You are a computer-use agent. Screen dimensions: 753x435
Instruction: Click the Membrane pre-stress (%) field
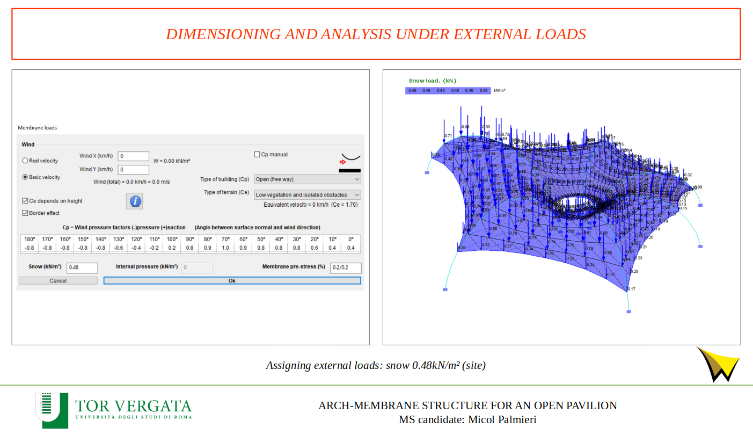(346, 268)
